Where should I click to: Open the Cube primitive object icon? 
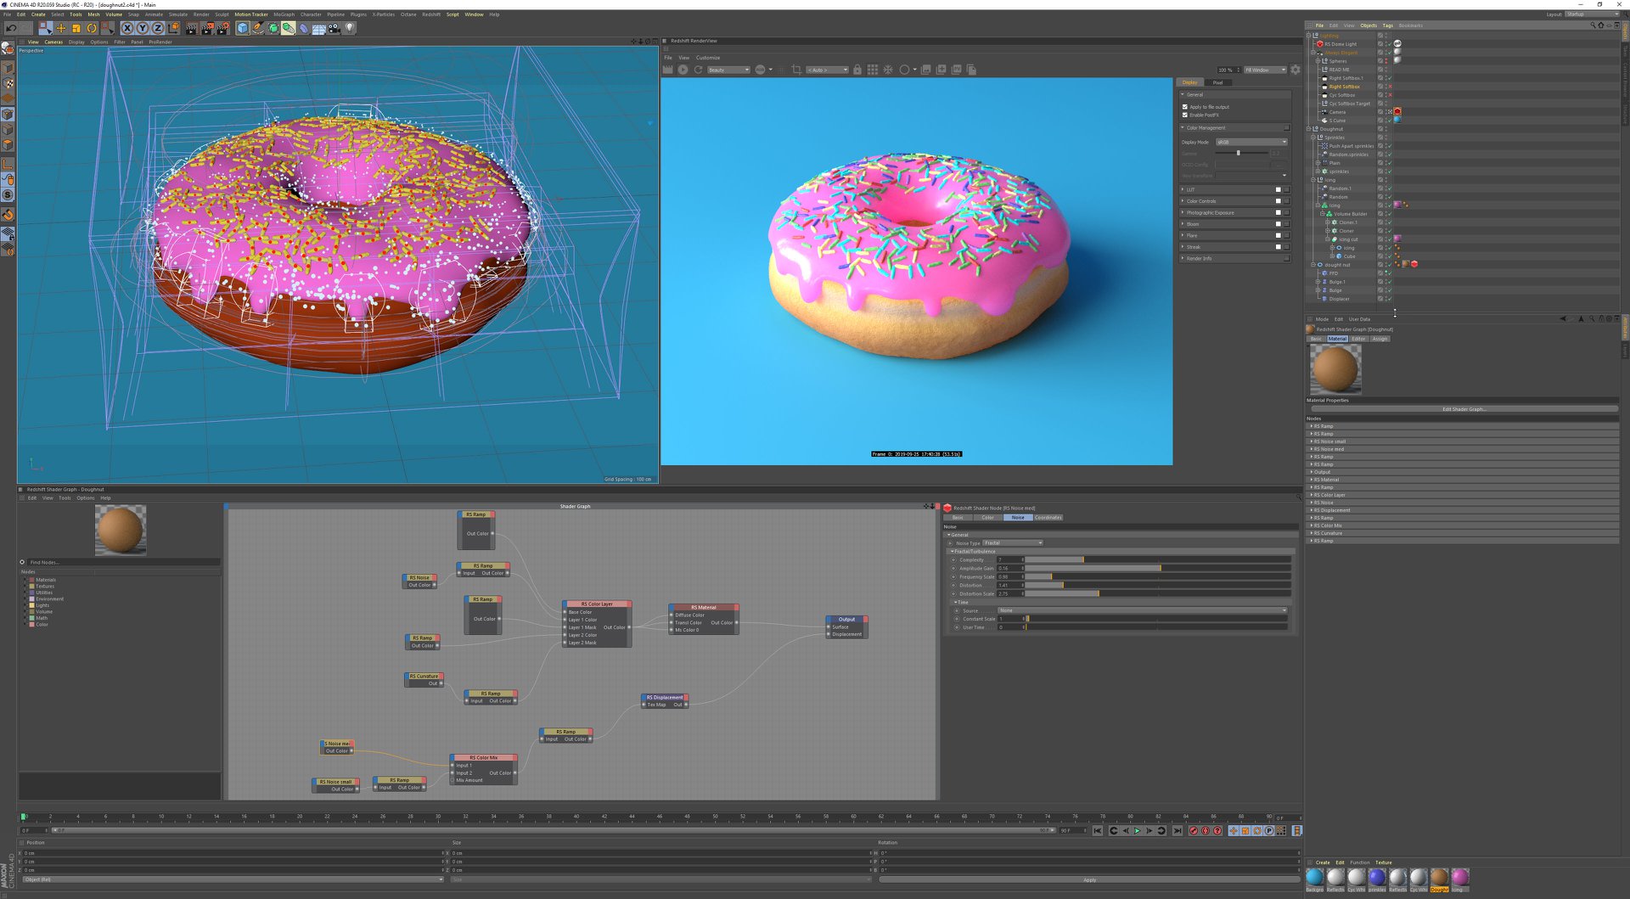243,28
